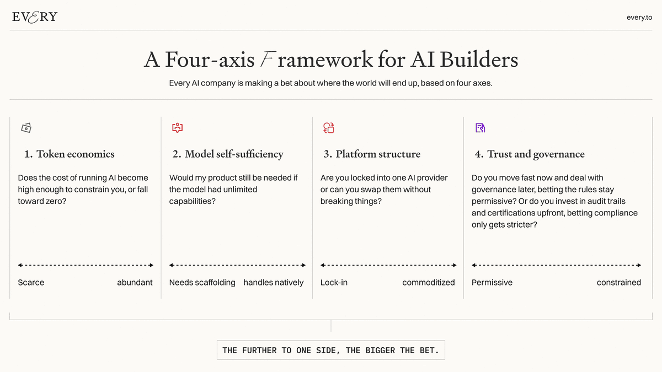Click the 'handles natively' axis label

[x=274, y=283]
